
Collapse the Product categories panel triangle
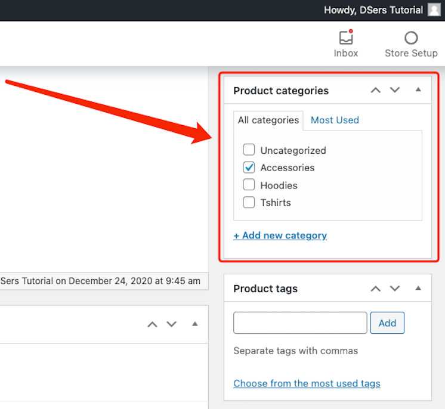(418, 89)
